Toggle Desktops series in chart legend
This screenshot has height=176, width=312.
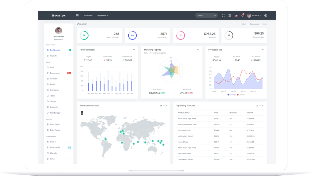(x=232, y=95)
